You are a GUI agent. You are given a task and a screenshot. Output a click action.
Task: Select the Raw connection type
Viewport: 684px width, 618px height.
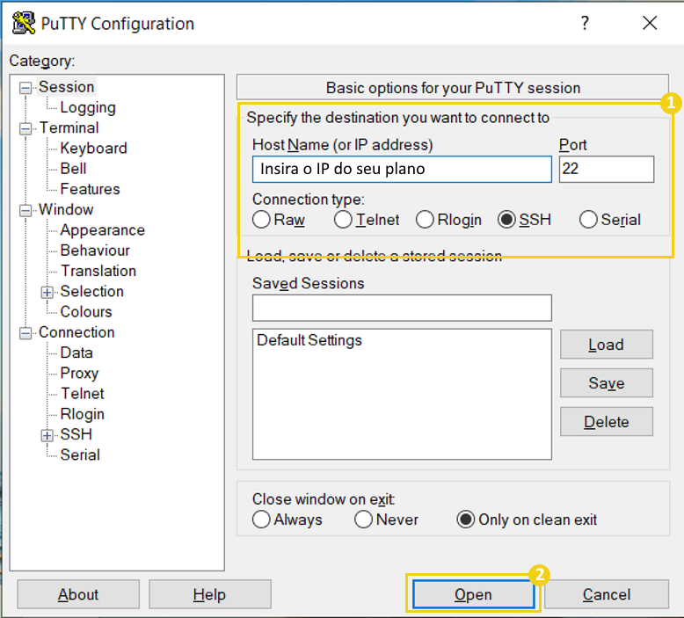click(261, 220)
